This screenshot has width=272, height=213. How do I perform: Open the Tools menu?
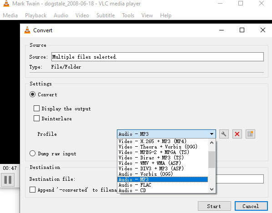click(x=128, y=15)
